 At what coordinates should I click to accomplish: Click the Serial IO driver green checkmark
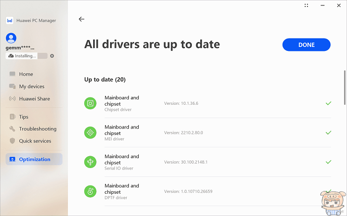pos(328,162)
